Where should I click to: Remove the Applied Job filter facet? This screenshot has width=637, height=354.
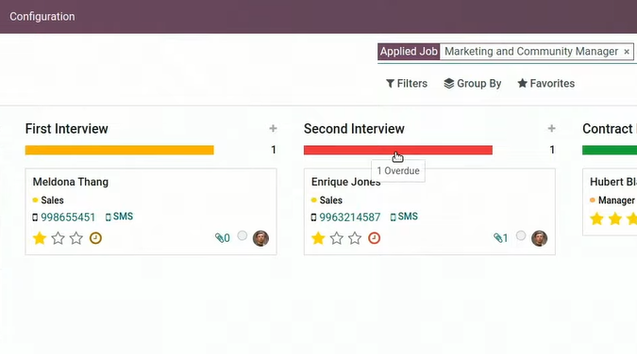(x=627, y=52)
